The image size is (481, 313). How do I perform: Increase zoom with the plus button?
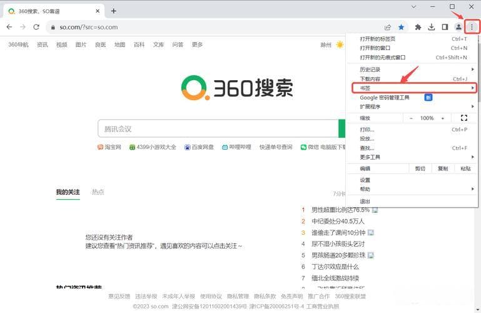[x=443, y=118]
